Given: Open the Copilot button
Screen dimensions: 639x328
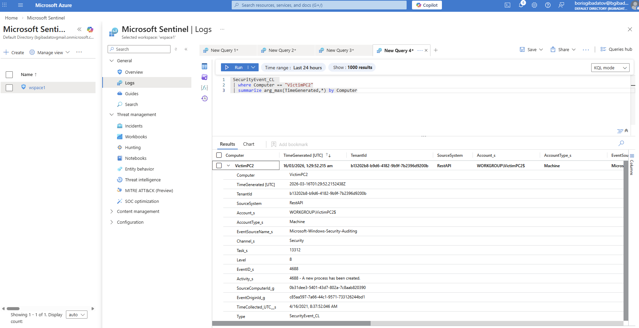Looking at the screenshot, I should pos(427,5).
